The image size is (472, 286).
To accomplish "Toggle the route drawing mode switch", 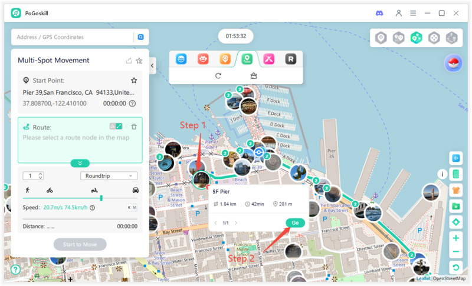I will click(x=116, y=127).
